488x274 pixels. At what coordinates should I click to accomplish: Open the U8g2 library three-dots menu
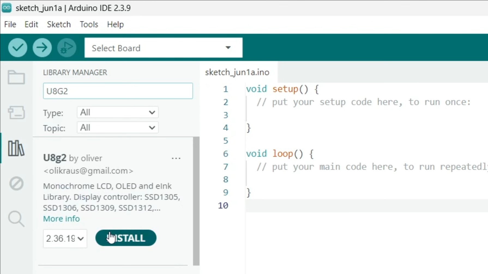176,158
